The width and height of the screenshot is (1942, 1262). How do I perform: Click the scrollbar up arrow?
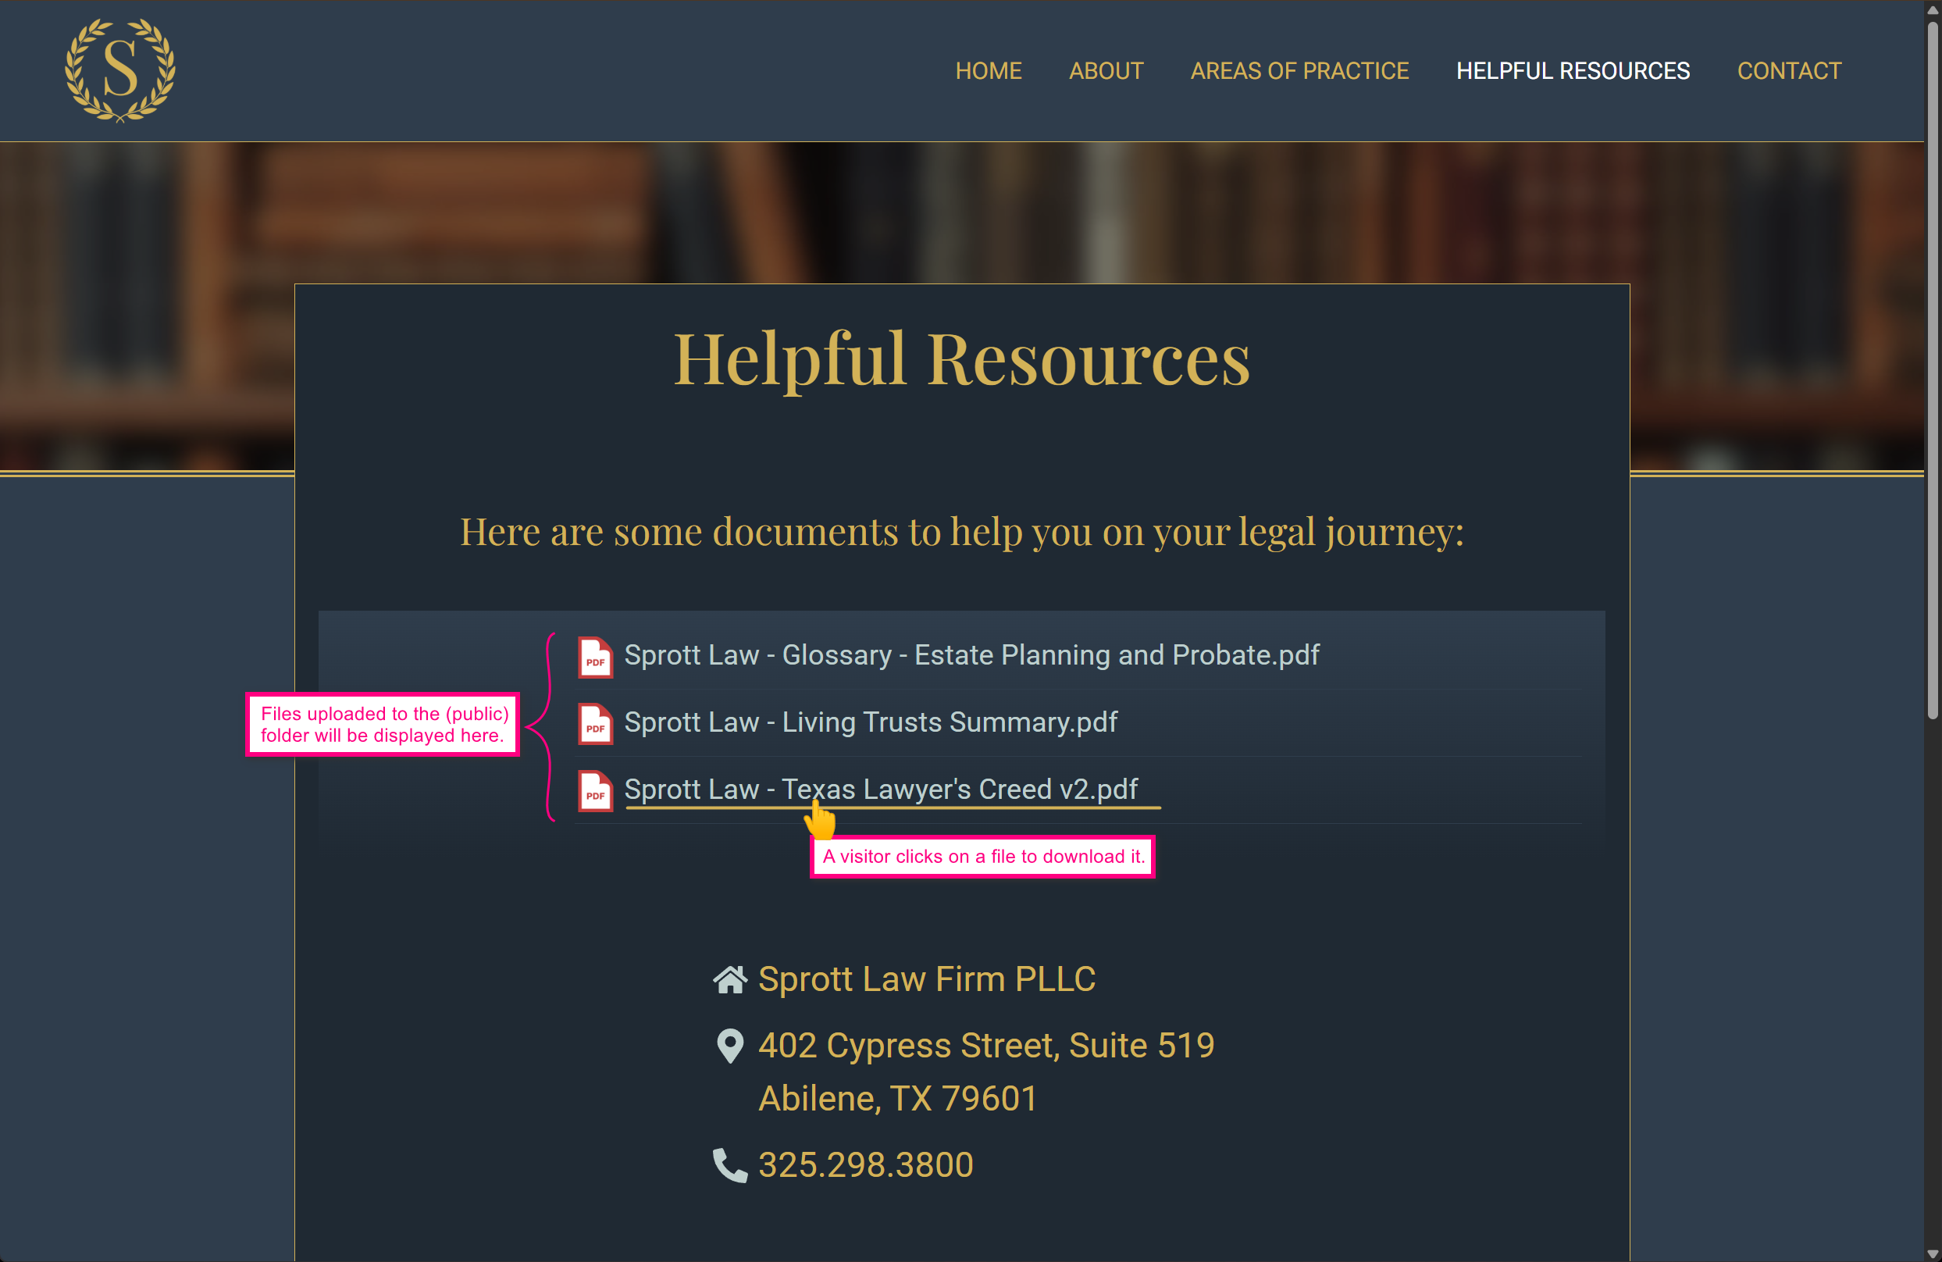[1932, 10]
